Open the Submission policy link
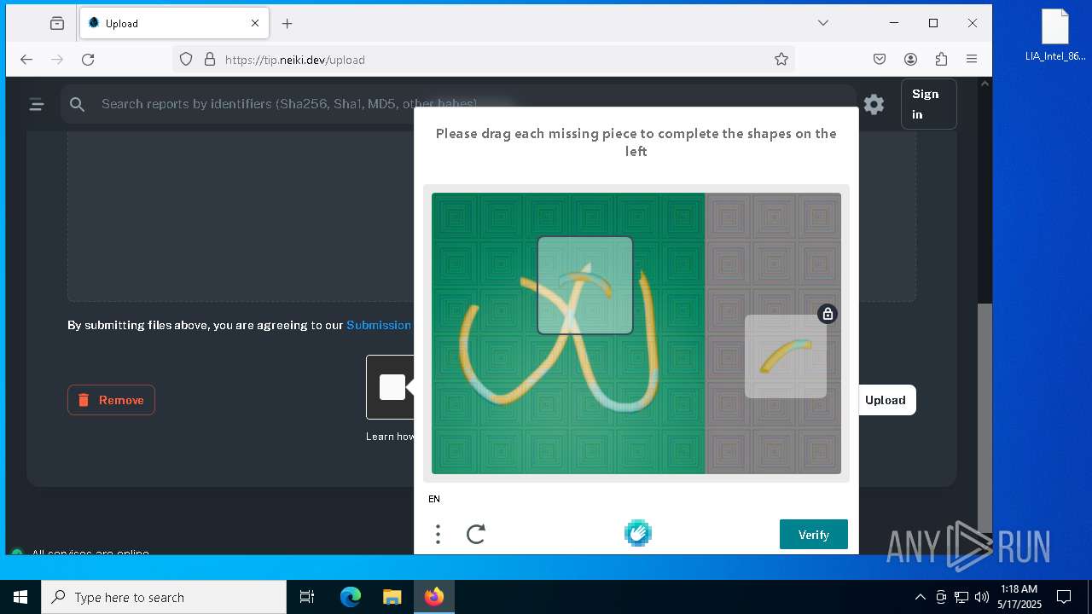Image resolution: width=1092 pixels, height=614 pixels. (x=379, y=325)
